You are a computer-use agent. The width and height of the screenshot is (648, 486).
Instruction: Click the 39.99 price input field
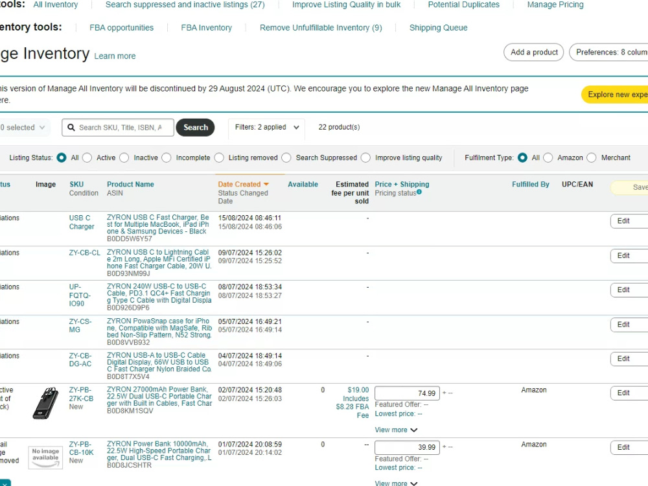pos(407,448)
